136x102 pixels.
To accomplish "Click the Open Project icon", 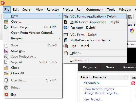I will 6,27.
